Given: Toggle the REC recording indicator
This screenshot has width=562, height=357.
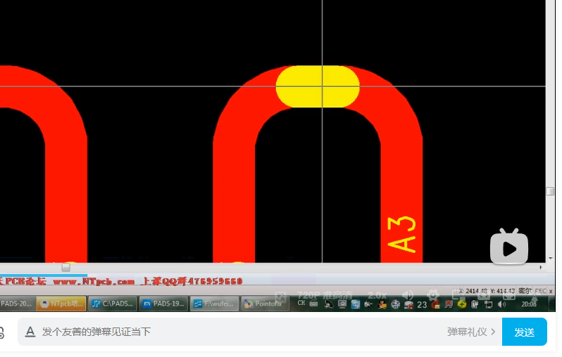Looking at the screenshot, I should tap(541, 291).
